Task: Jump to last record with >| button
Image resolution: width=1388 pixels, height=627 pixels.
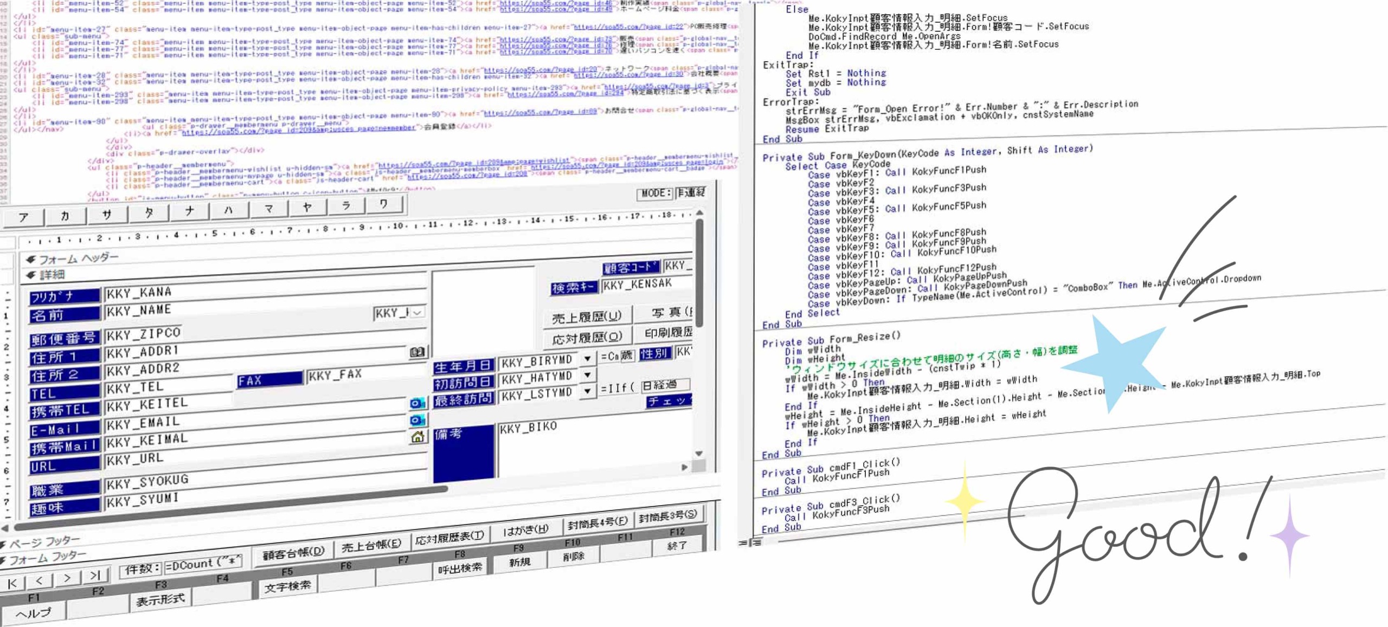Action: 95,575
